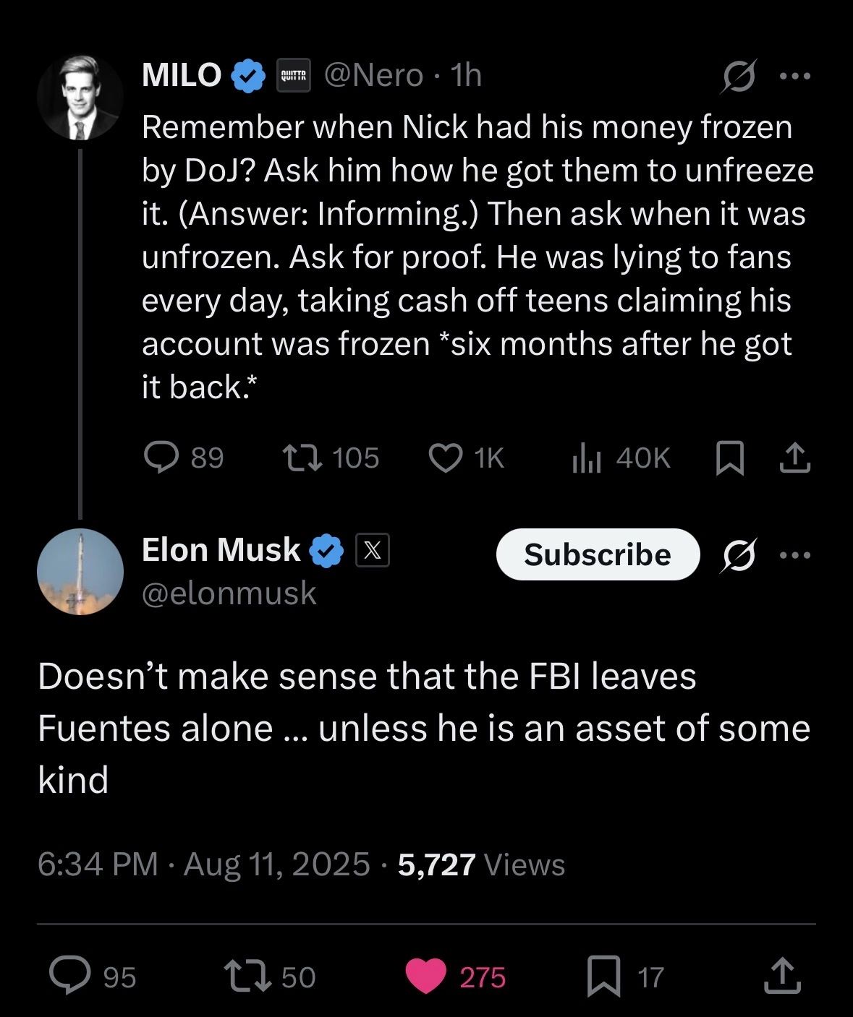Share Elon Musk's post
The width and height of the screenshot is (853, 1017).
click(x=783, y=976)
